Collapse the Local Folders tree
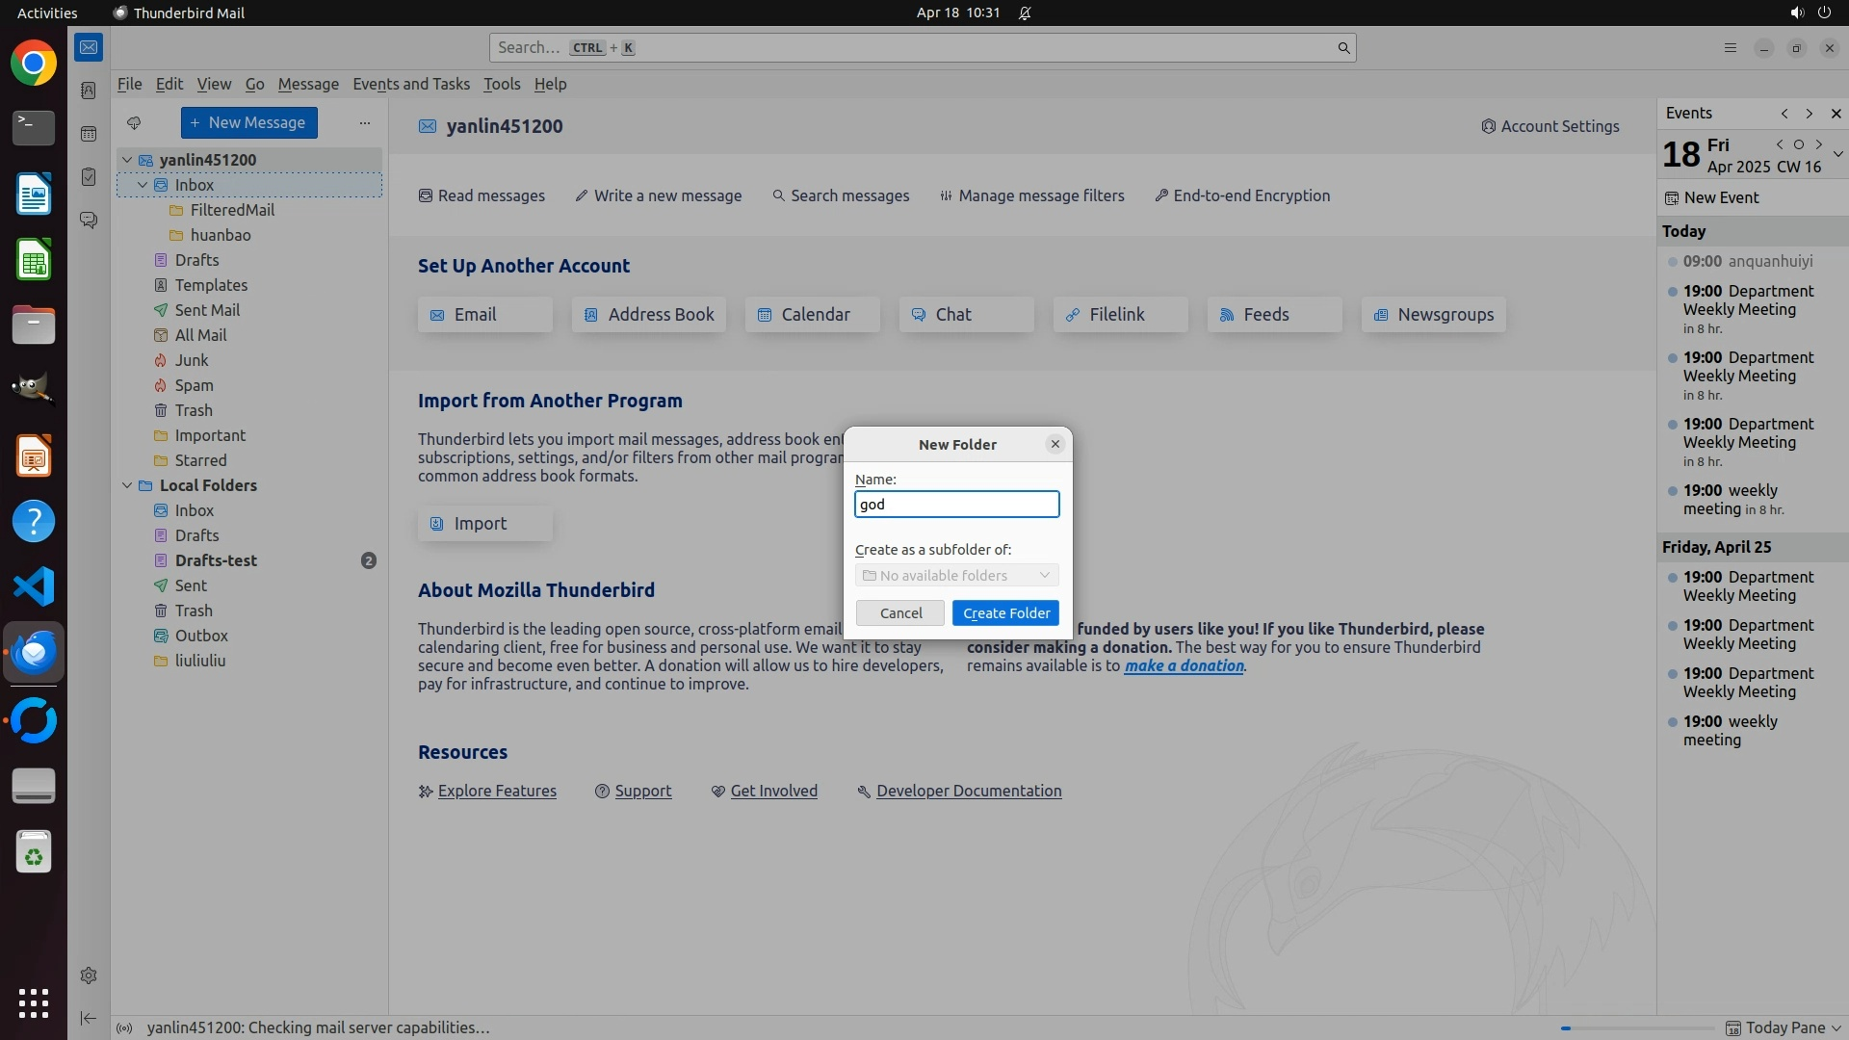The image size is (1849, 1040). (127, 485)
